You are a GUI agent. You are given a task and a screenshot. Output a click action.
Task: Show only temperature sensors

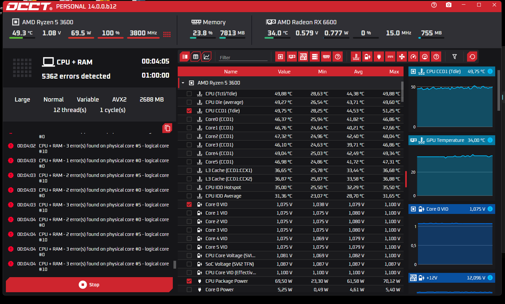(x=356, y=57)
